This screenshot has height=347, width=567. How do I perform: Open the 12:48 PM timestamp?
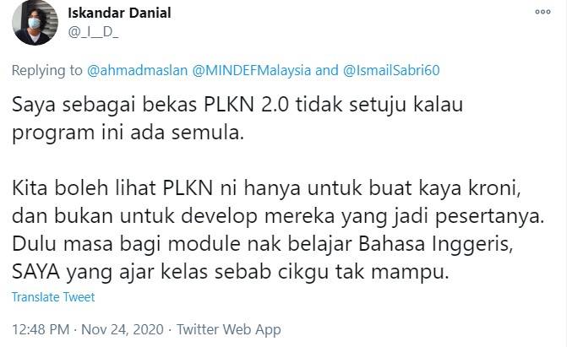point(41,329)
